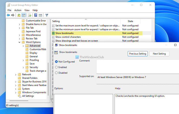Open the Help menu
The image size is (179, 114).
click(35, 10)
